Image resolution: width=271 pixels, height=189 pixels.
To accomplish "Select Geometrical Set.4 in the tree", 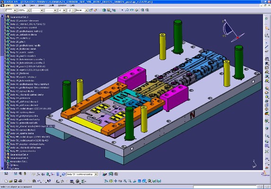I will pos(19,155).
